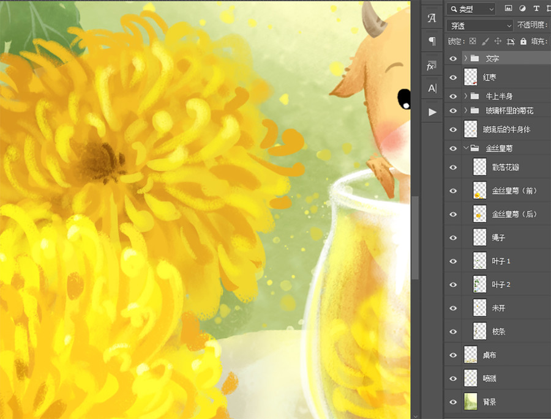
Task: Click the folder icon of 文字 group
Action: coord(474,58)
